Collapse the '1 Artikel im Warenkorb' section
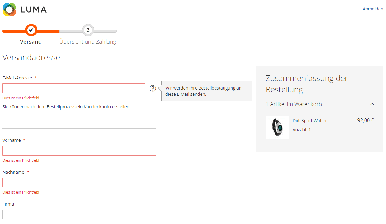This screenshot has height=224, width=386. (x=372, y=104)
